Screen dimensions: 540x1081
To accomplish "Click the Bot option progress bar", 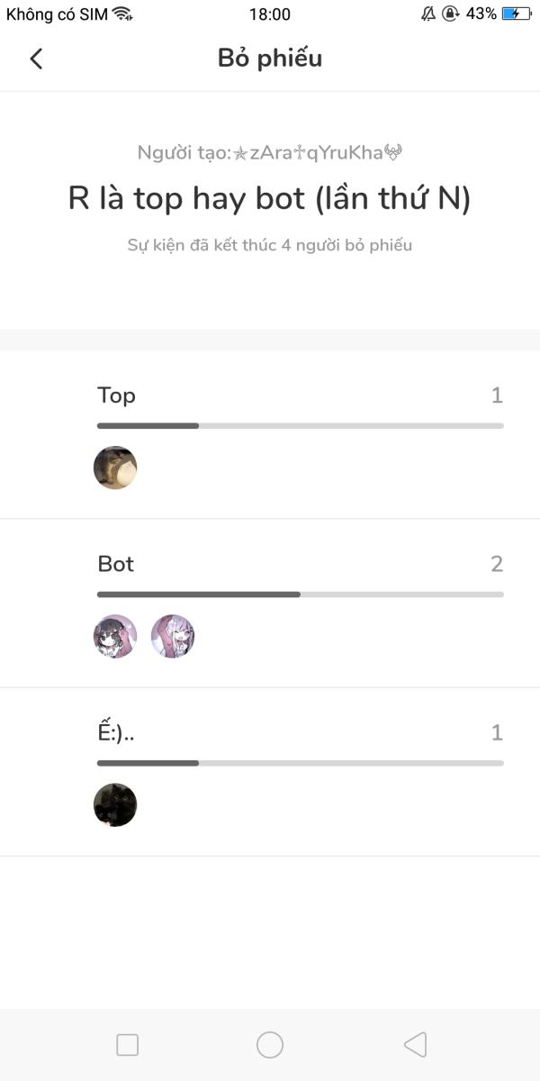I will tap(300, 595).
